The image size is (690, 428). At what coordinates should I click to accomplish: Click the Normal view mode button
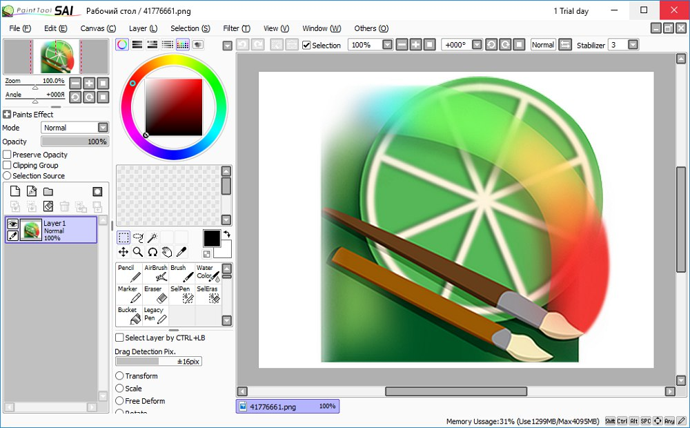543,44
